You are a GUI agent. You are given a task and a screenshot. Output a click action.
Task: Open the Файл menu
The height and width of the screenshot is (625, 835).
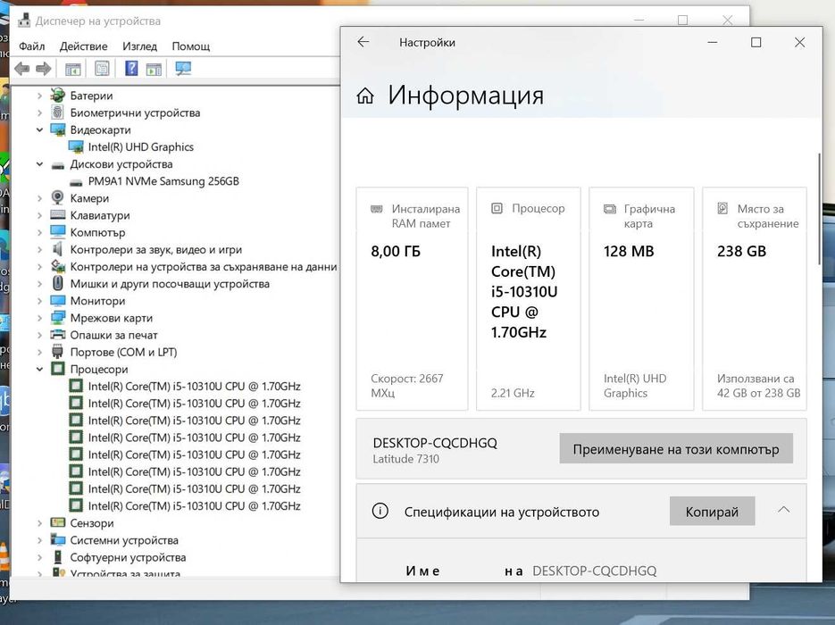click(x=32, y=46)
